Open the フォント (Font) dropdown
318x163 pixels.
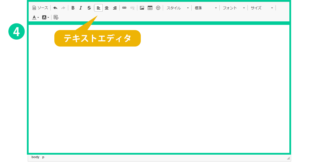pyautogui.click(x=234, y=8)
